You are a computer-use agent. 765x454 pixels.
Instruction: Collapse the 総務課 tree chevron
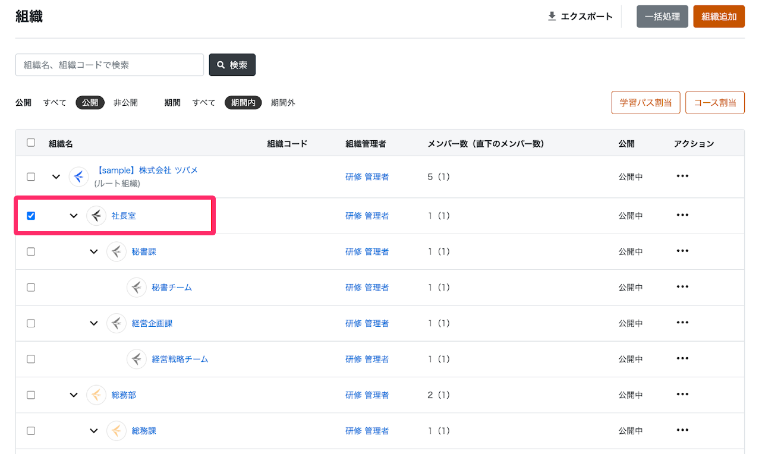[94, 431]
